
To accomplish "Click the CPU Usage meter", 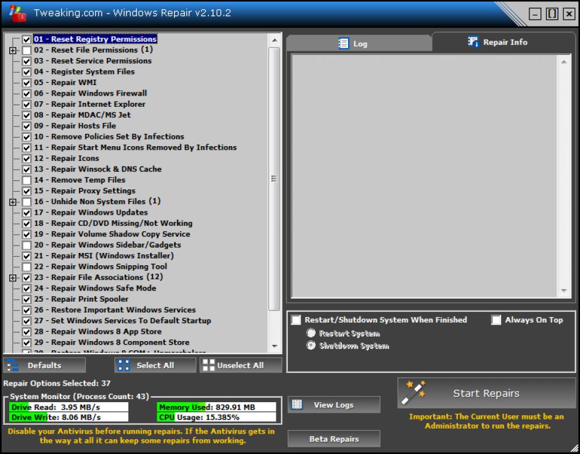I will click(x=217, y=418).
